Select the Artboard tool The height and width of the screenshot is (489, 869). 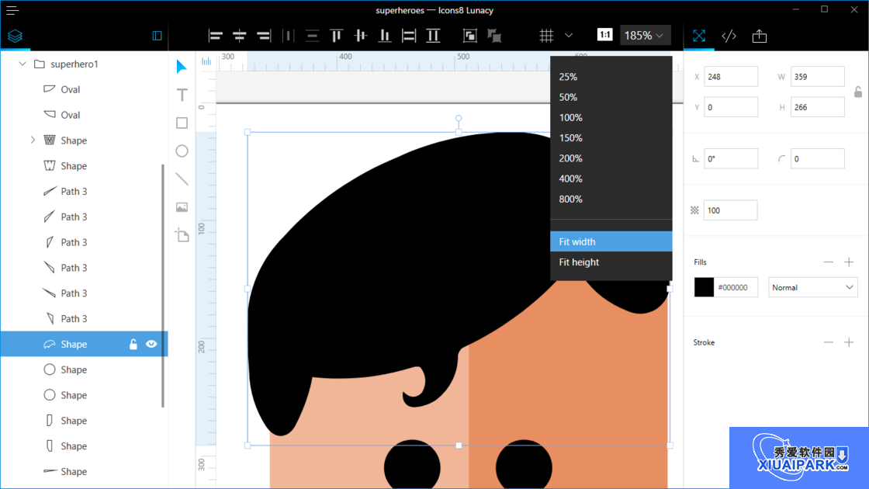pos(182,235)
